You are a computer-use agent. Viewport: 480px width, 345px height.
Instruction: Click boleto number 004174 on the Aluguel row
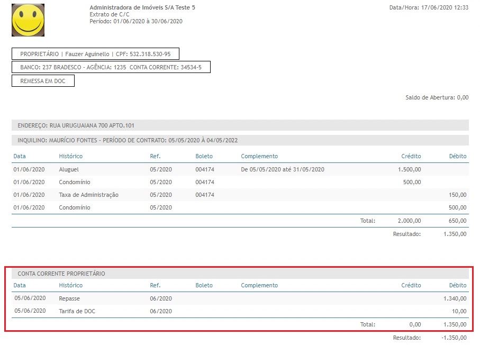tap(205, 169)
